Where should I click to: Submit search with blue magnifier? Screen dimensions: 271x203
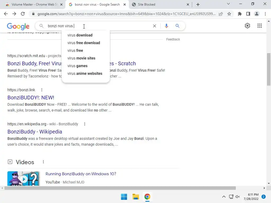177,26
